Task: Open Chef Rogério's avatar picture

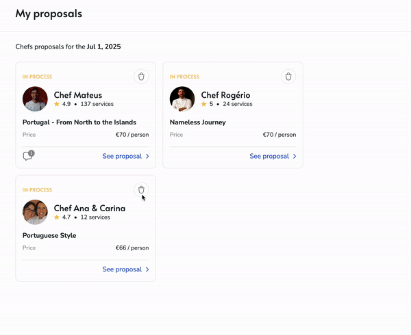Action: tap(182, 99)
